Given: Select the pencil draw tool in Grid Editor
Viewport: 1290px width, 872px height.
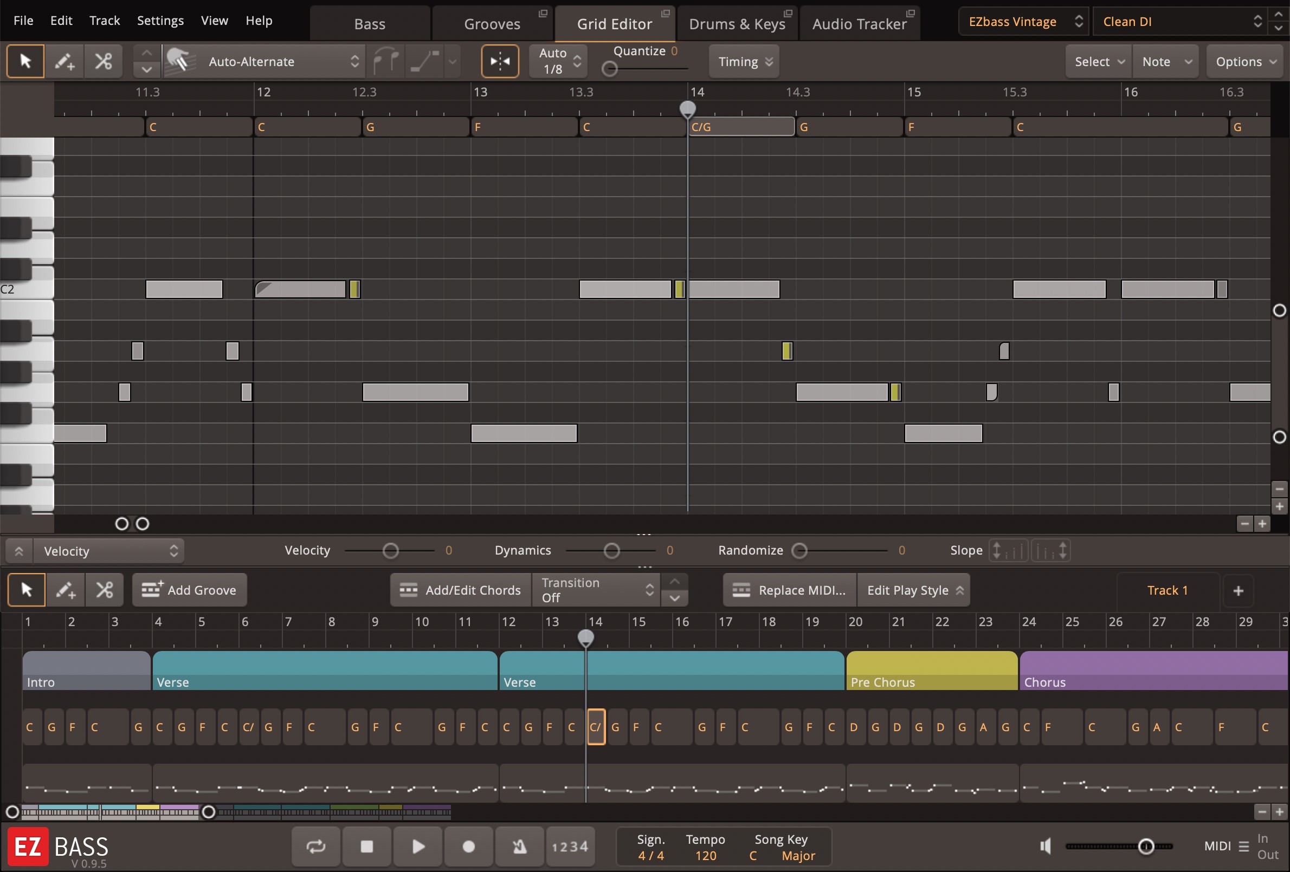Looking at the screenshot, I should 64,61.
